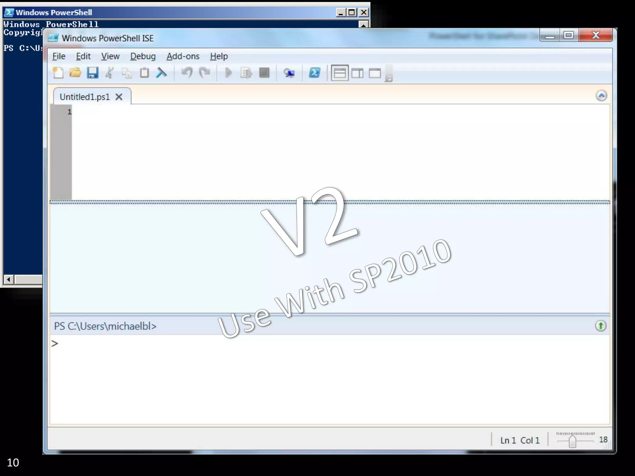Click the Open script folder icon
The height and width of the screenshot is (476, 635).
(75, 73)
